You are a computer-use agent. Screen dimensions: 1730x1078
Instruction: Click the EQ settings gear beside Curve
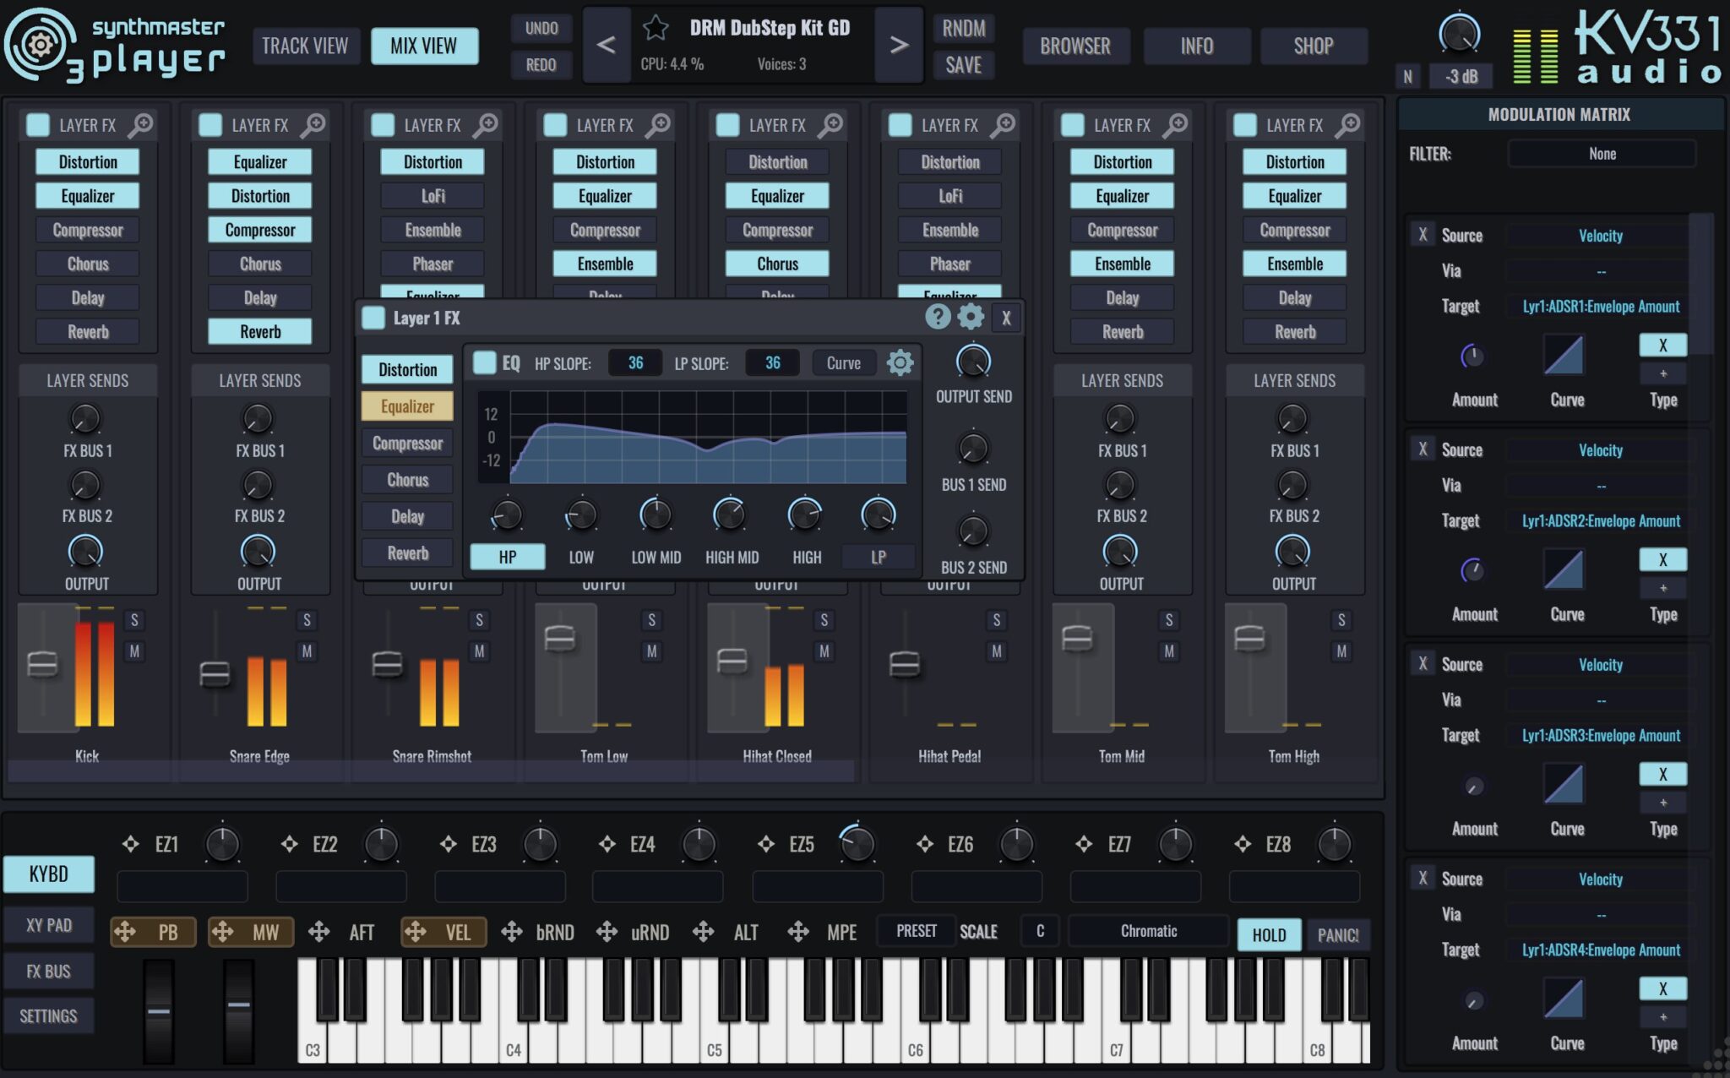900,362
